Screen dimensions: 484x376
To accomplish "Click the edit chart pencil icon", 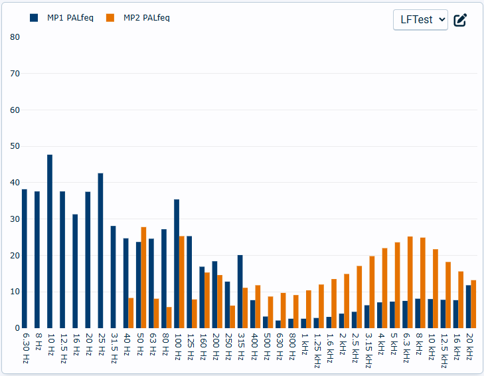I will pyautogui.click(x=460, y=20).
